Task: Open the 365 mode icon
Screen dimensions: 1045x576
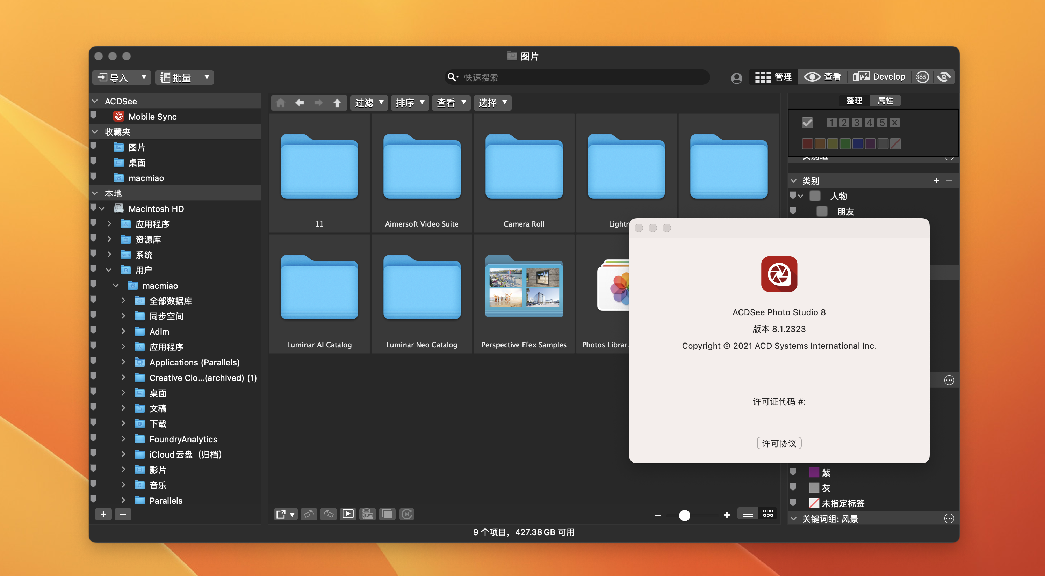Action: [922, 77]
